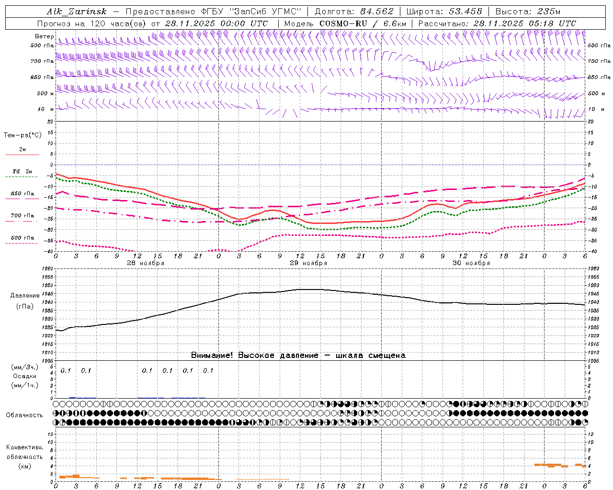Select the elevation text Высота: 235м
The image size is (613, 490).
[x=528, y=11]
